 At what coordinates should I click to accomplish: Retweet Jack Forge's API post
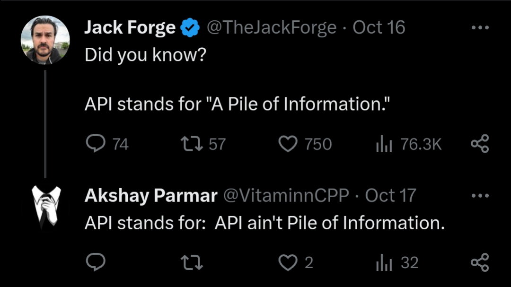tap(192, 144)
